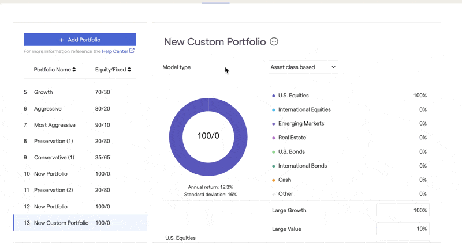Sort by Portfolio Name arrows

coord(74,70)
